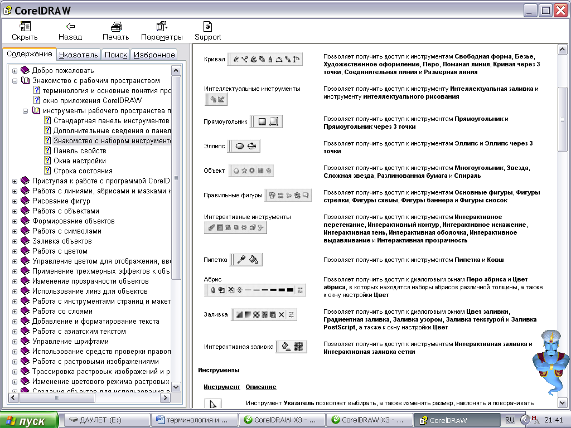Click contents tree left scroll arrow

pos(13,398)
